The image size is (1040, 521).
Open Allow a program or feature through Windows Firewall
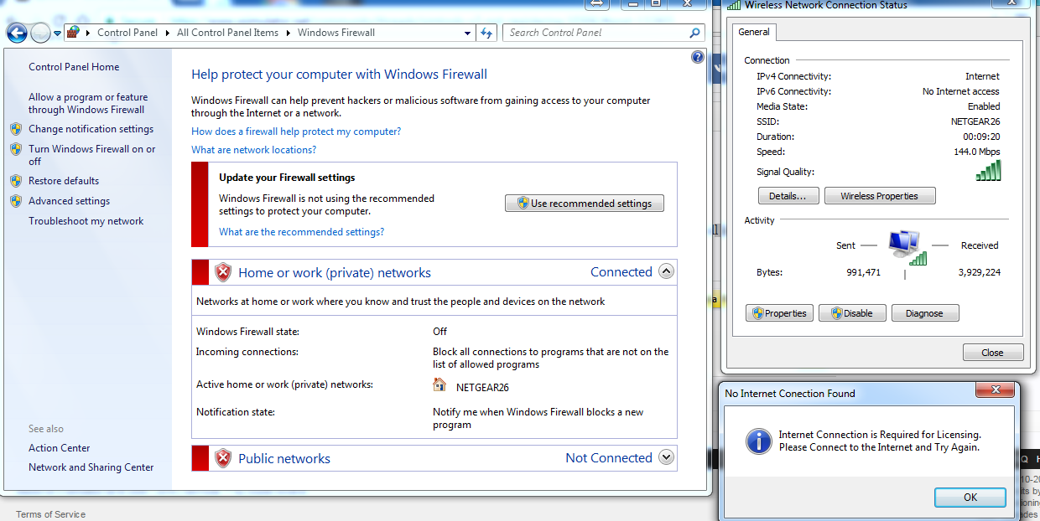click(88, 103)
